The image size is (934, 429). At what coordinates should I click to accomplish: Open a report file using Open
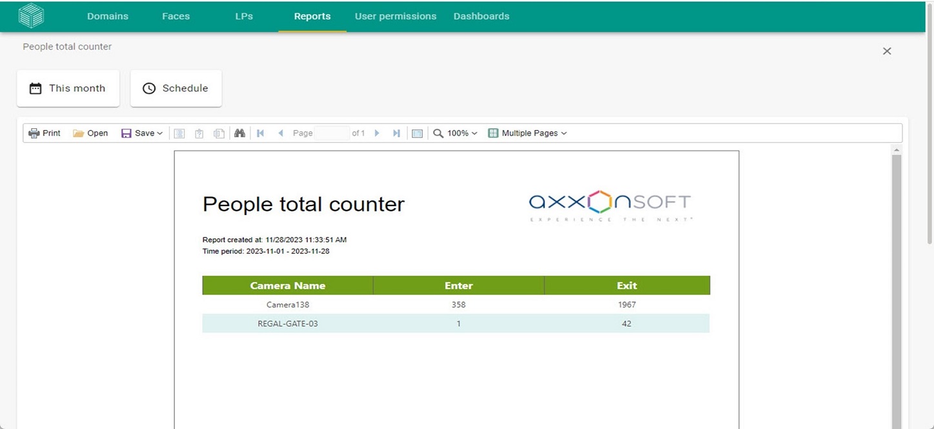click(90, 133)
